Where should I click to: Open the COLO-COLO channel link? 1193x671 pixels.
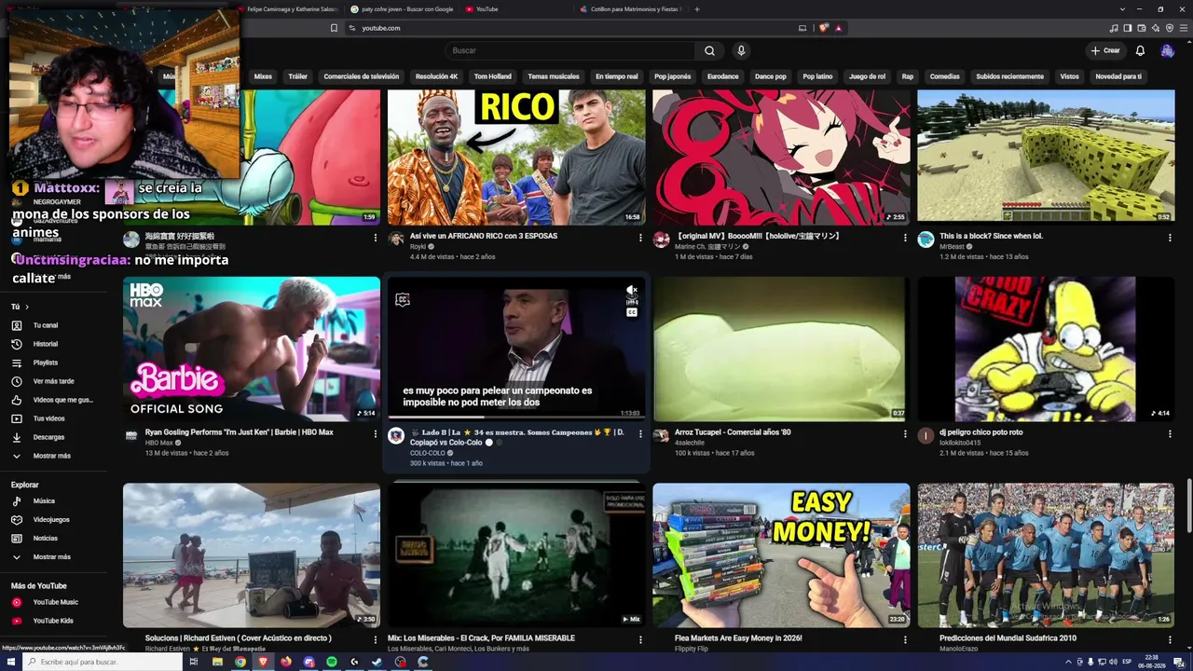428,453
